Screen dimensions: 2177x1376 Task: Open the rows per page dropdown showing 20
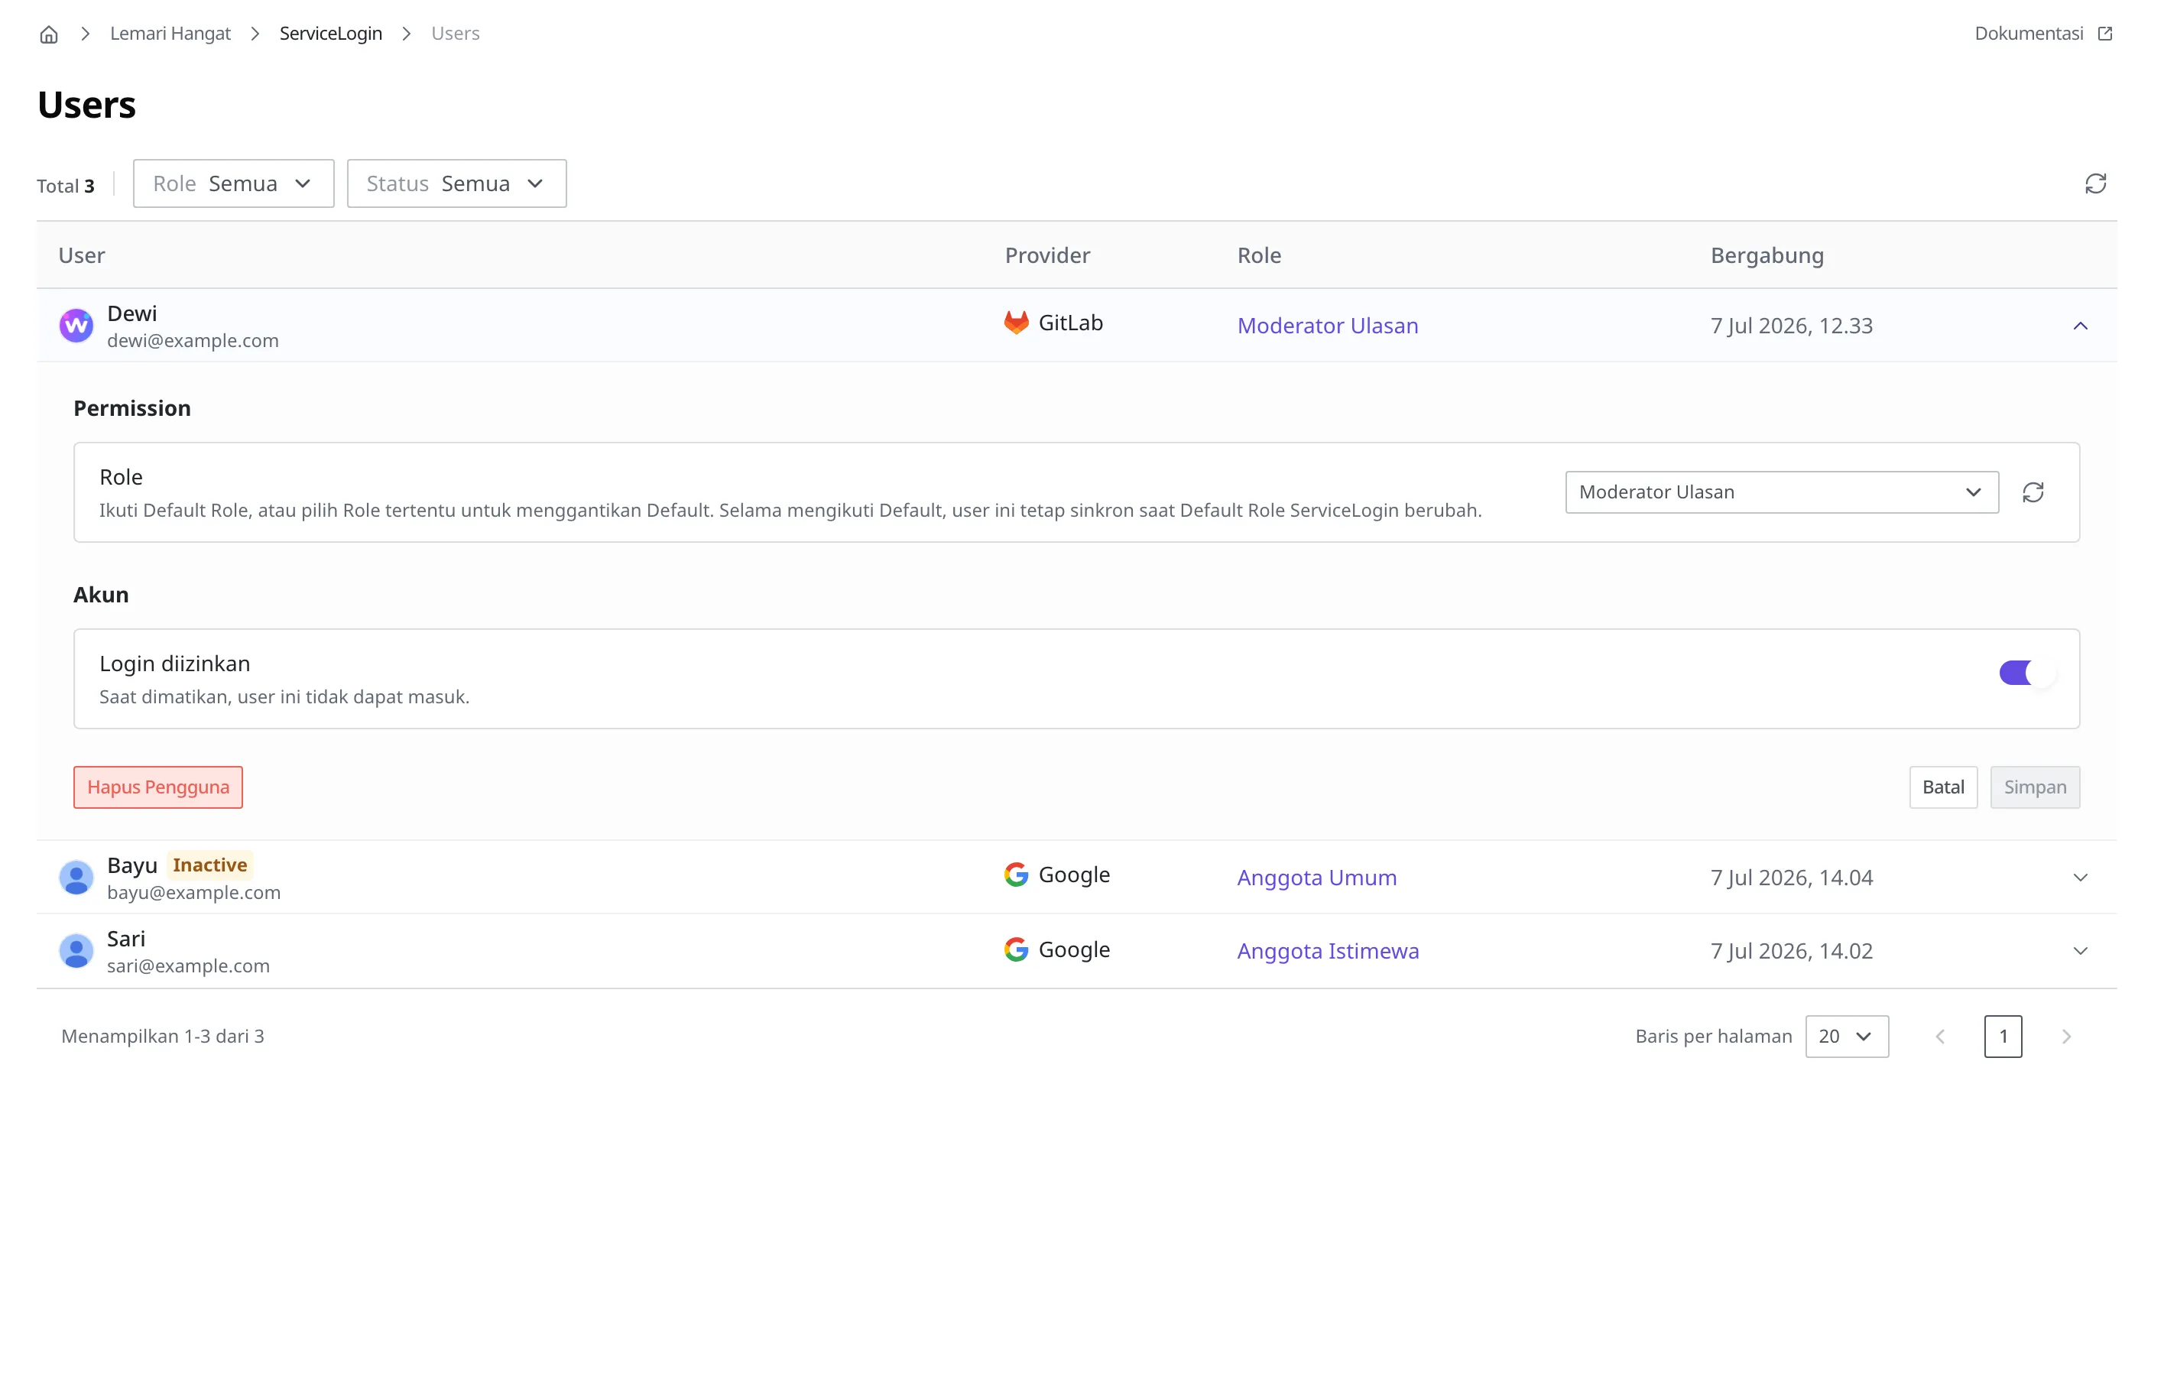point(1846,1036)
